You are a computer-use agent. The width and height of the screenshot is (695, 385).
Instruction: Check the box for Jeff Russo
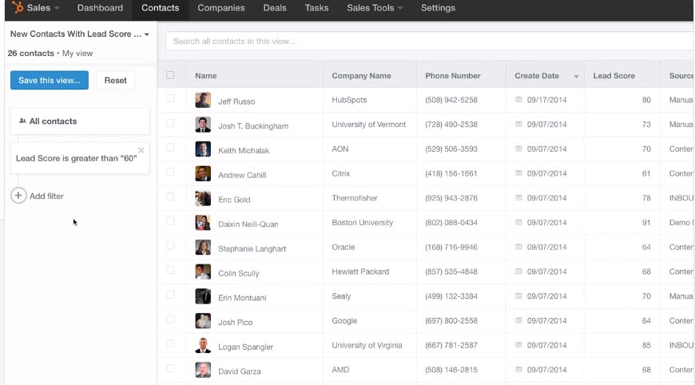(x=170, y=98)
